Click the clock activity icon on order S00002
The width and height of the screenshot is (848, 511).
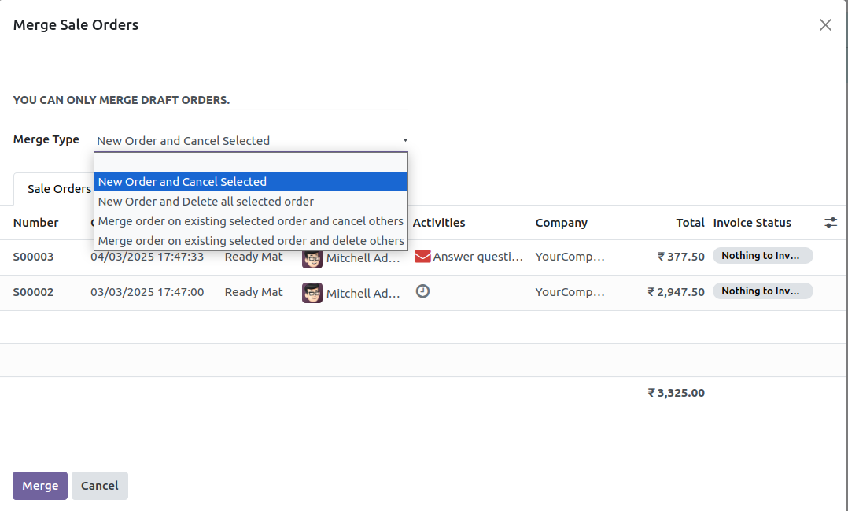422,291
